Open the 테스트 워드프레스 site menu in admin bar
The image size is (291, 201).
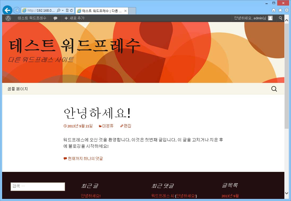32,18
